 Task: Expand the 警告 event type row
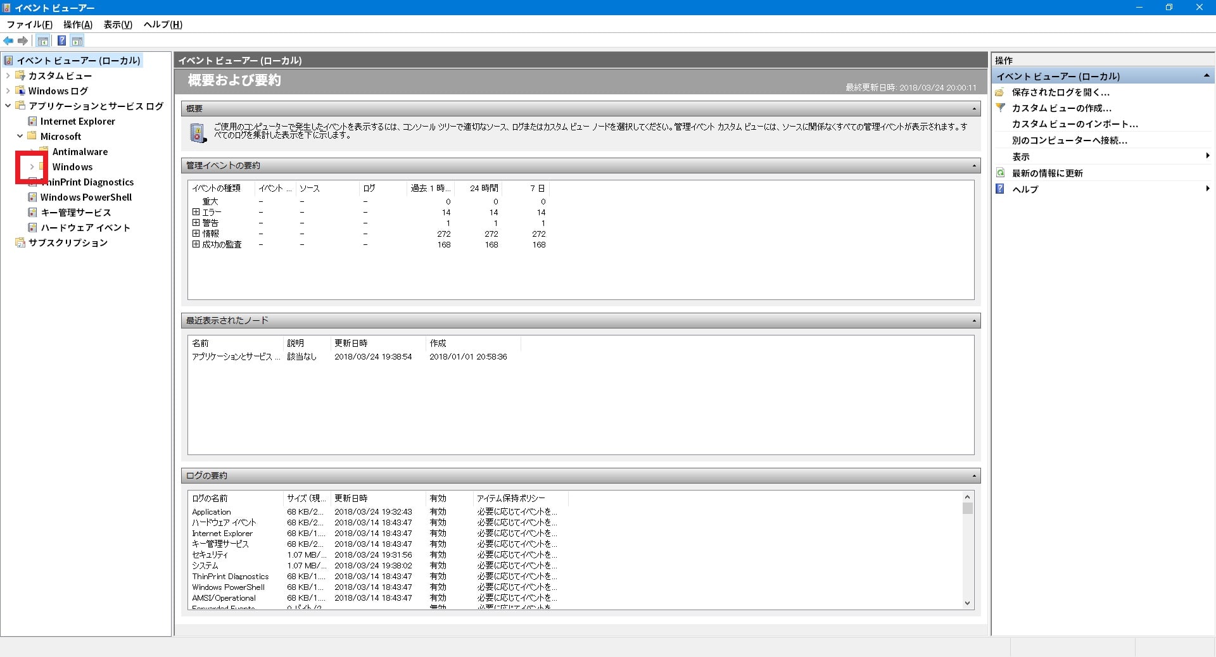tap(196, 223)
